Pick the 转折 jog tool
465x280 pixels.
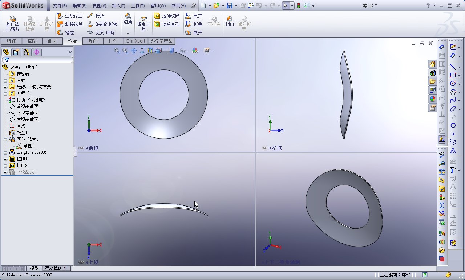point(96,16)
